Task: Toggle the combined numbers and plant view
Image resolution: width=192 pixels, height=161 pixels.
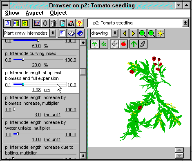Action: (16, 23)
